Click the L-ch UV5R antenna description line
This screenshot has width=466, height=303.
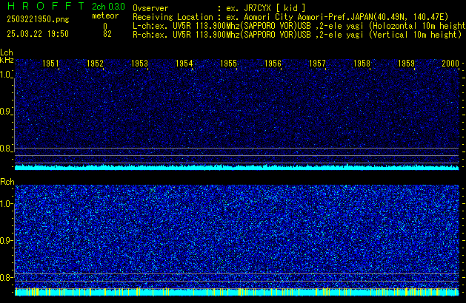299,26
